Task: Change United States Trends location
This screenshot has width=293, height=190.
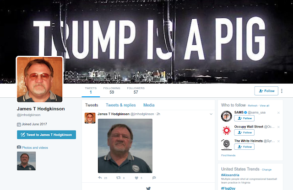Action: [266, 170]
